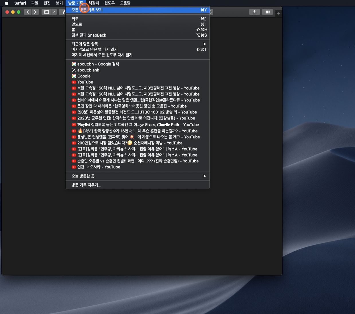Click YouTube icon beside 손흥민 entry
This screenshot has width=355, height=314.
74,161
